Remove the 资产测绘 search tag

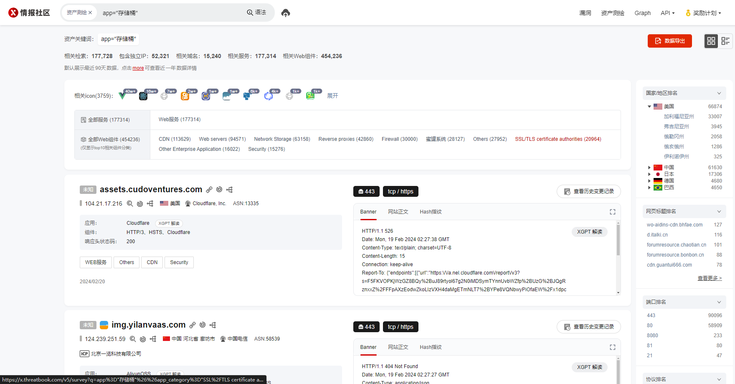tap(90, 13)
